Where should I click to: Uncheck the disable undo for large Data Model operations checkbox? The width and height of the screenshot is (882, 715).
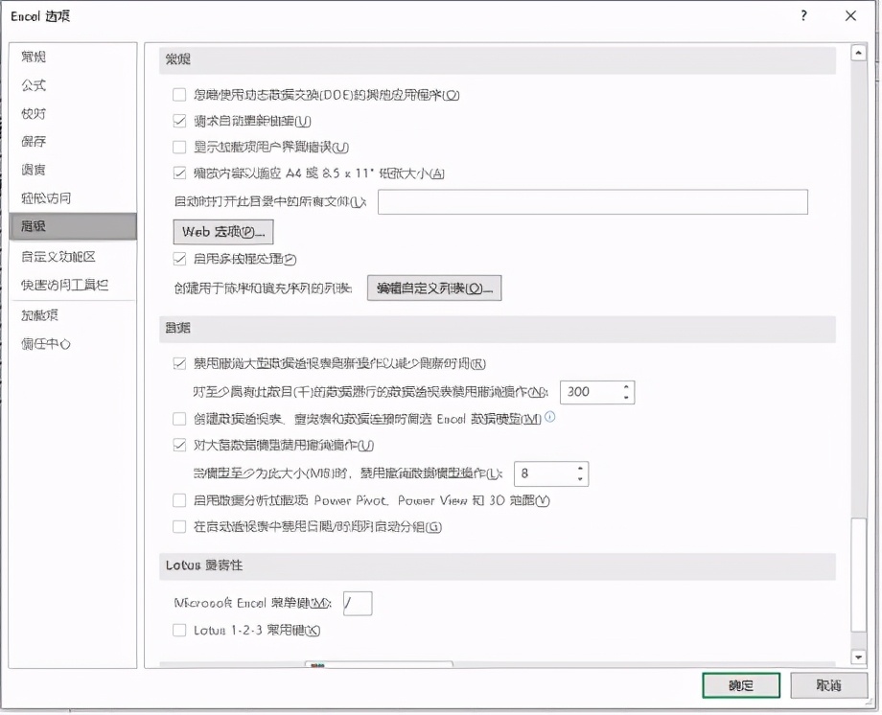click(x=179, y=445)
